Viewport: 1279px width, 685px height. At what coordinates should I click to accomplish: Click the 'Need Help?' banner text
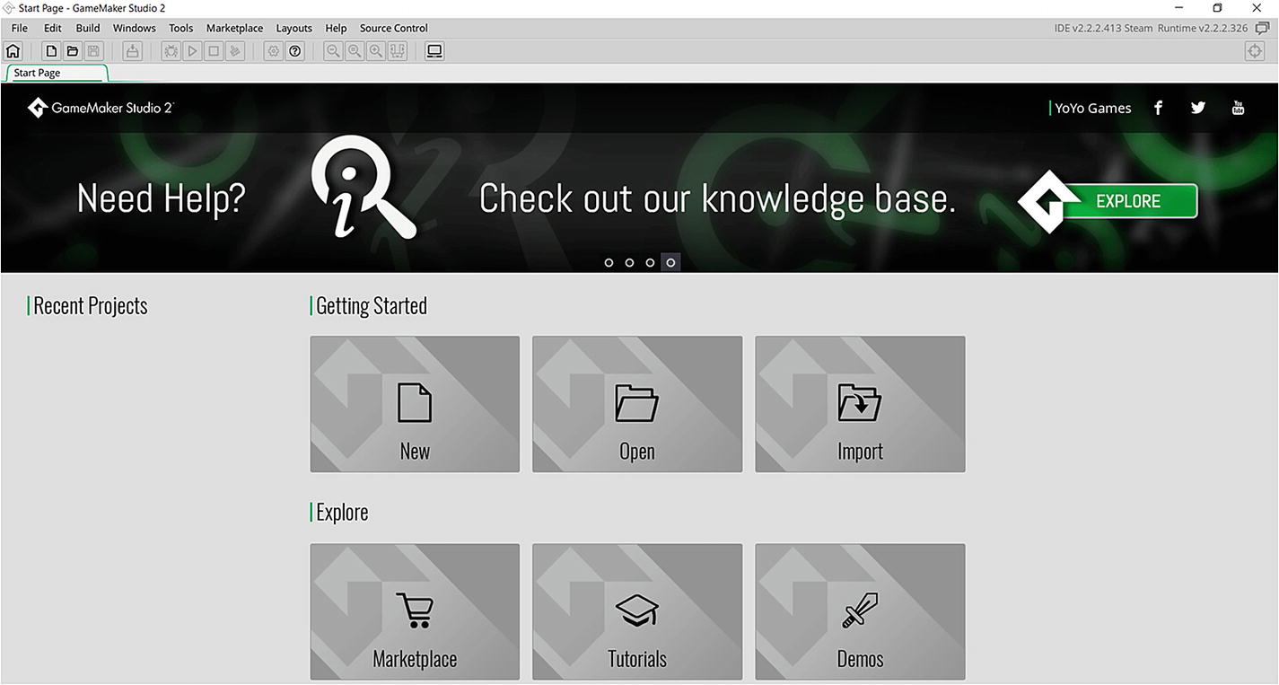tap(161, 198)
